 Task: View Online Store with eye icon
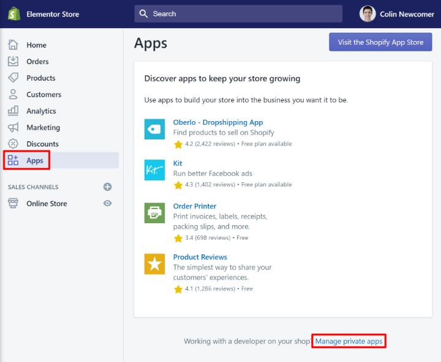[108, 204]
